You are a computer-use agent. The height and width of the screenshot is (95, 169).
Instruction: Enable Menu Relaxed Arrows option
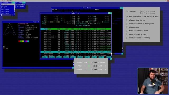point(127,34)
